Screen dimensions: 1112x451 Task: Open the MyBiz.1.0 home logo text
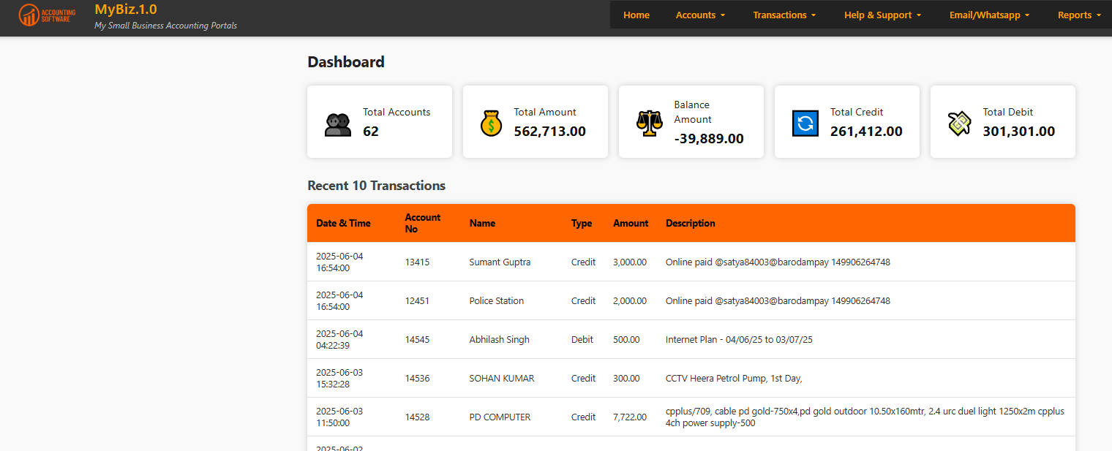(x=126, y=10)
